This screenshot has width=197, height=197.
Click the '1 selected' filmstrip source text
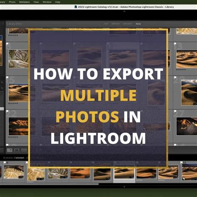point(19,158)
